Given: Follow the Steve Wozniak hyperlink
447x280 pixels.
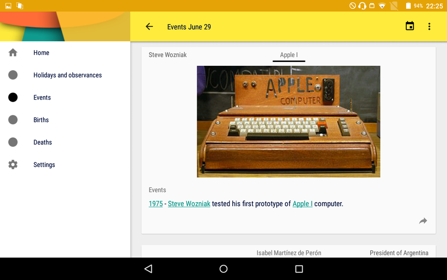Looking at the screenshot, I should point(189,204).
